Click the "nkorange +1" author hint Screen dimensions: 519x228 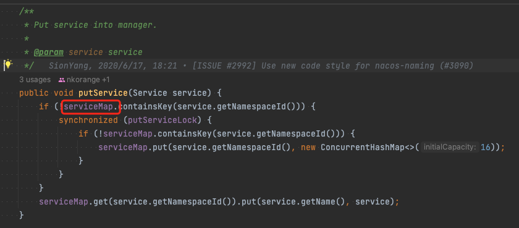tap(84, 80)
